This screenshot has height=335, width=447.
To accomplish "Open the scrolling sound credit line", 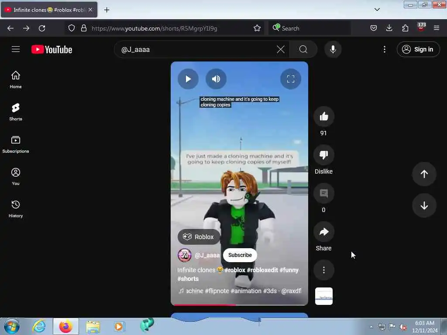I will 240,291.
